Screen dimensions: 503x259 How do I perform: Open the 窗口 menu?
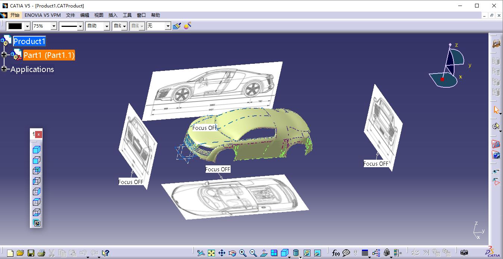(141, 15)
